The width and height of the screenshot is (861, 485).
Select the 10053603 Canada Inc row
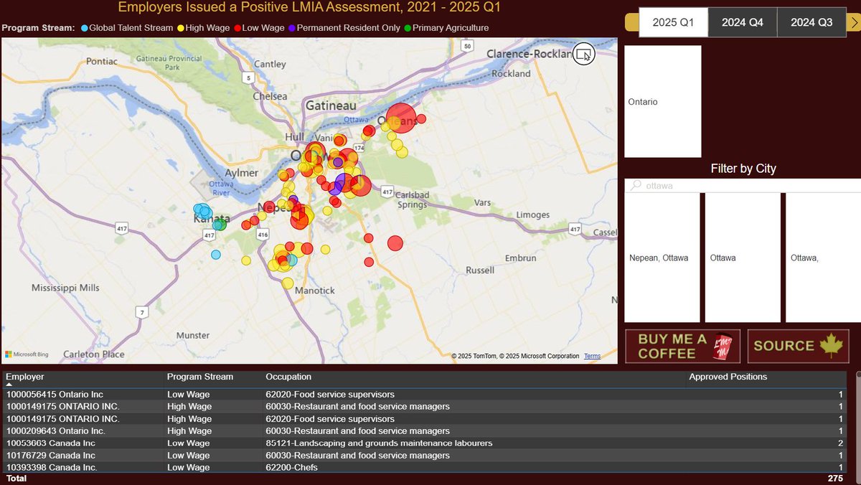(x=424, y=443)
